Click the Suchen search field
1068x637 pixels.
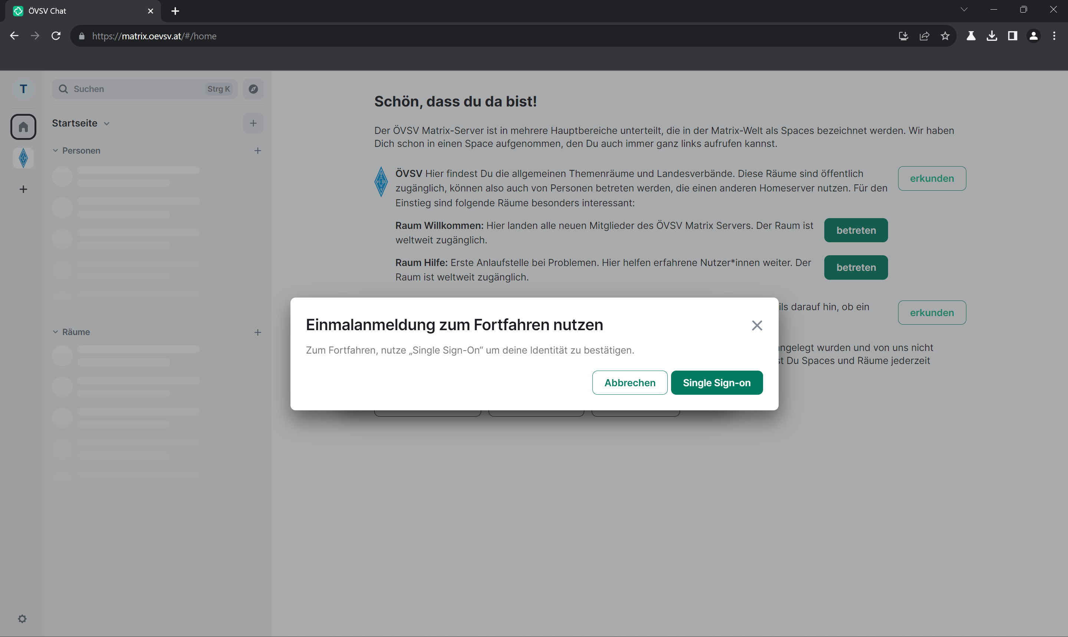tap(145, 89)
